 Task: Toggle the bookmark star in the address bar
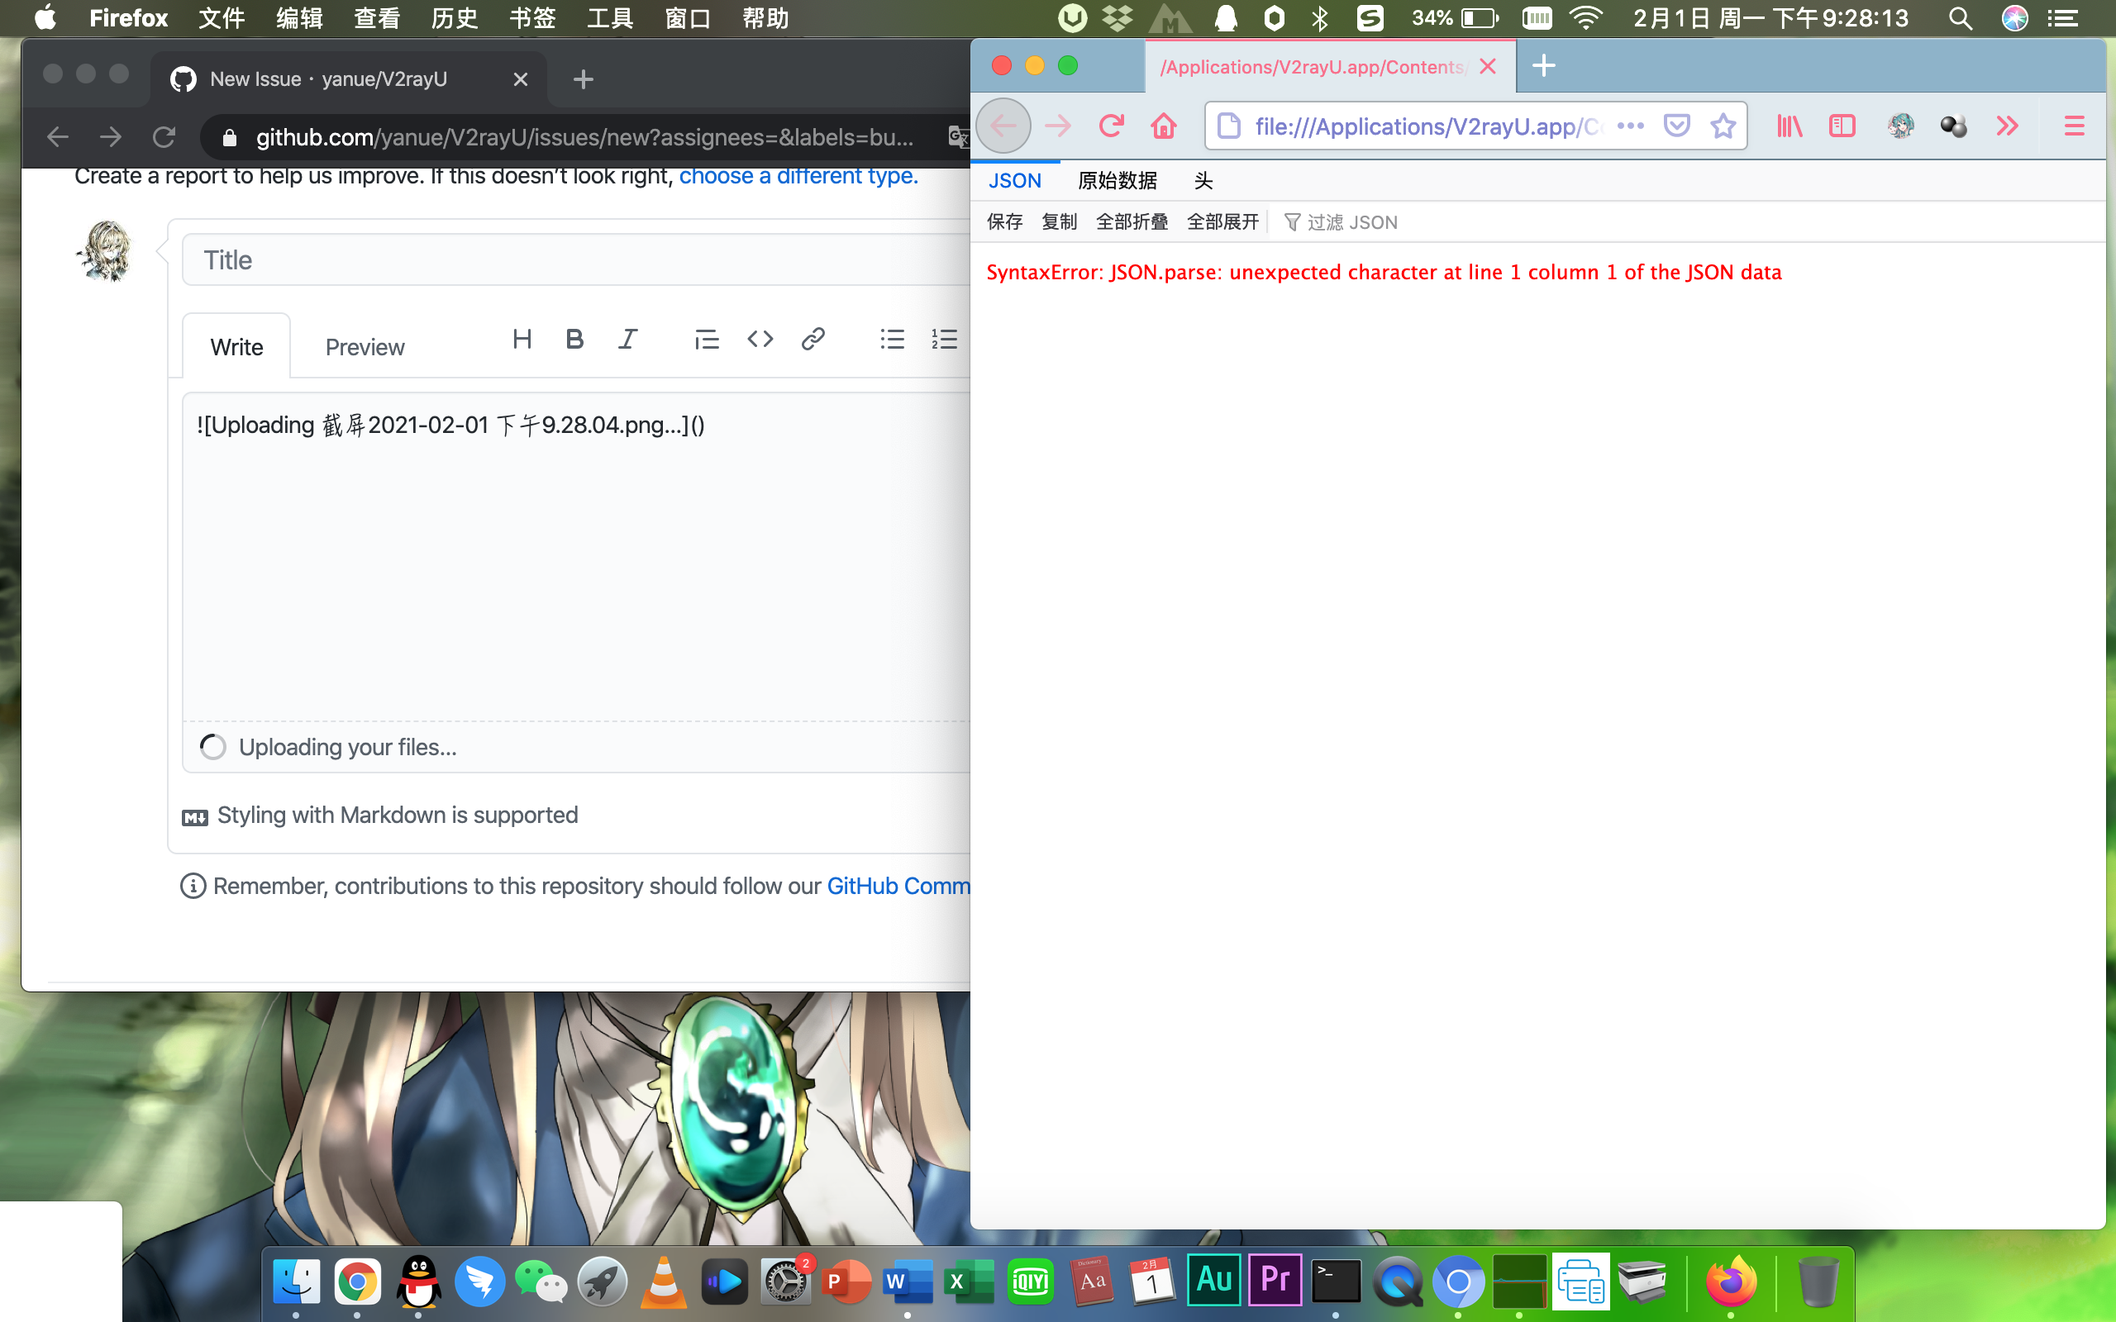(x=1722, y=126)
